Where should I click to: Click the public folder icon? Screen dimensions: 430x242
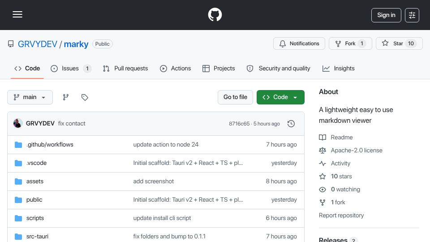[x=18, y=200]
